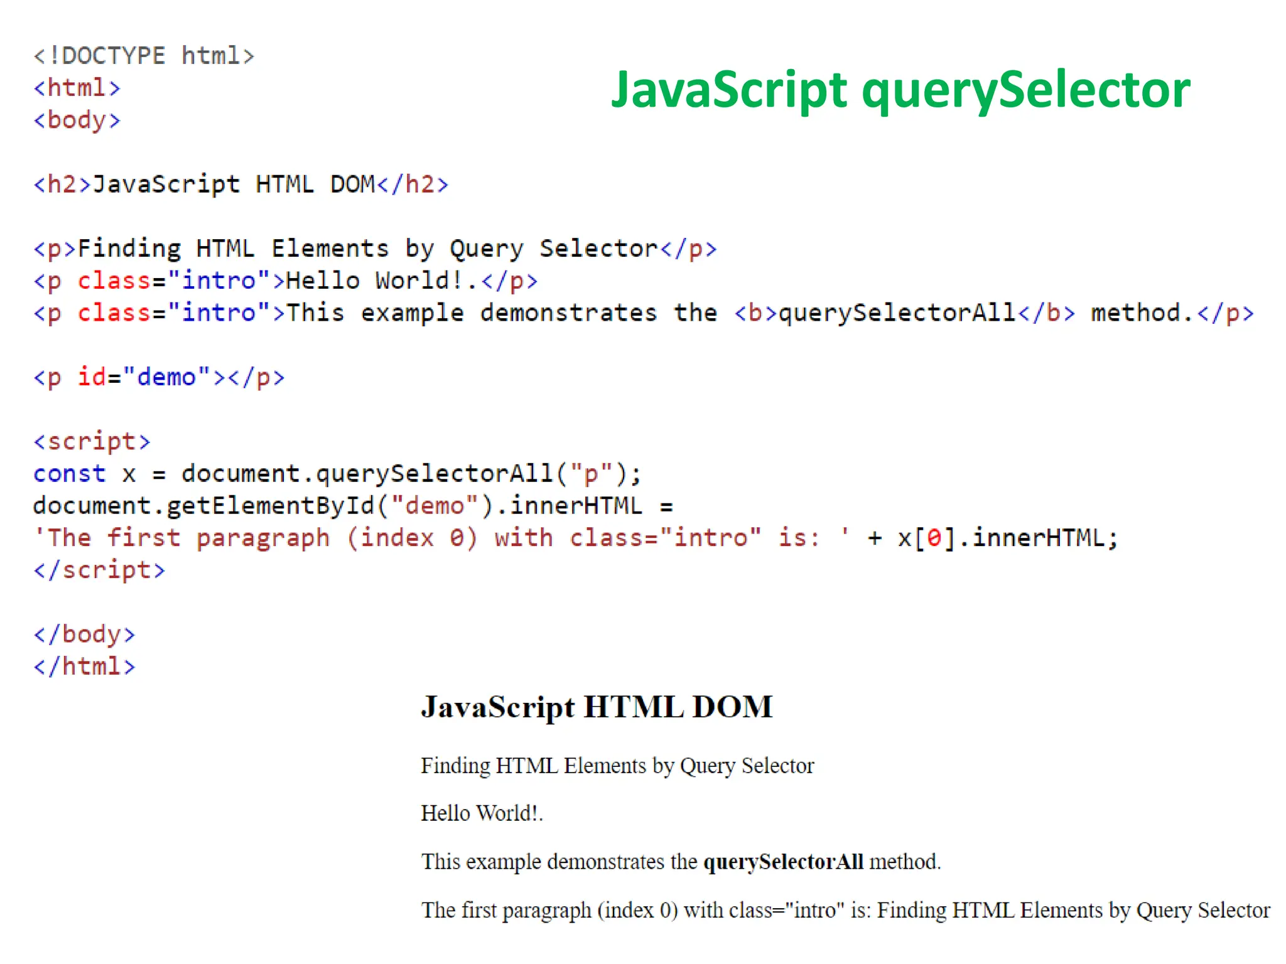Click the closing '</script>' tag line
1286x964 pixels.
point(99,570)
